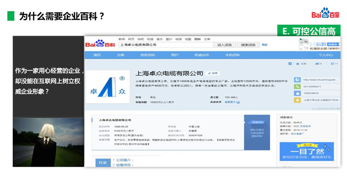This screenshot has width=347, height=195.
Task: Click the 搜索词条 button
Action: [x=248, y=45]
